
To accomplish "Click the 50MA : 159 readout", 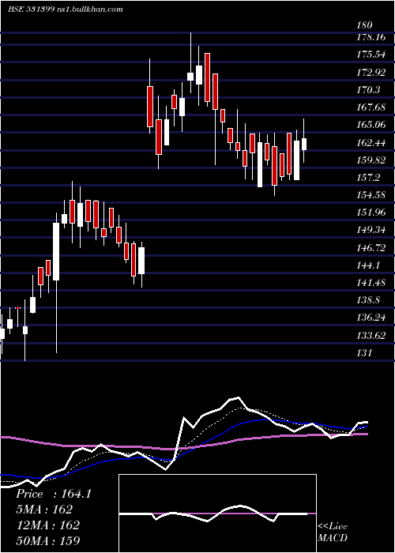I will [x=47, y=540].
